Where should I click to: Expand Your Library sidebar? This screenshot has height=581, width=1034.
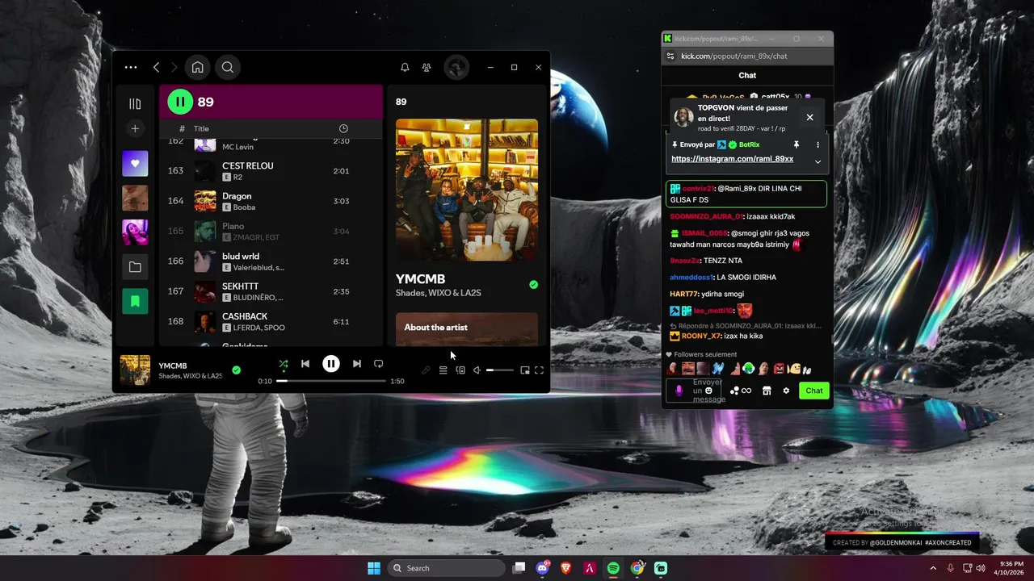click(x=135, y=103)
